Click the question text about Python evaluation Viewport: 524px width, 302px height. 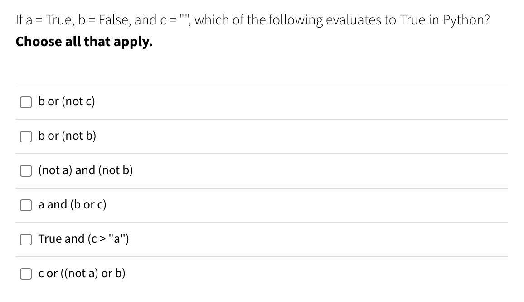(x=253, y=19)
